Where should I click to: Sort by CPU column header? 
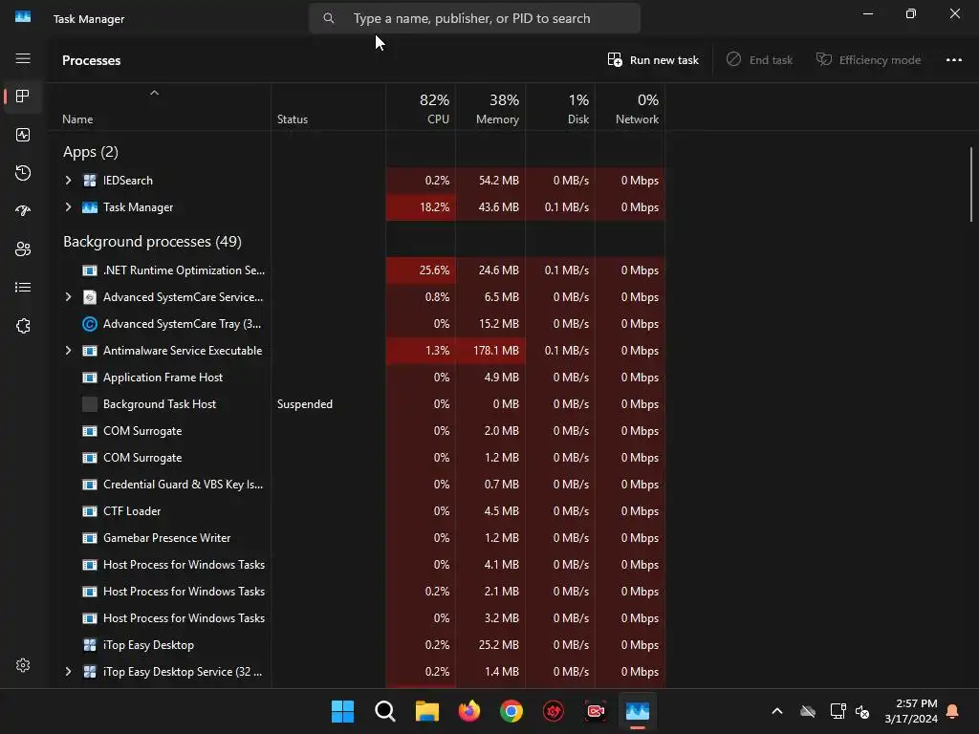421,108
